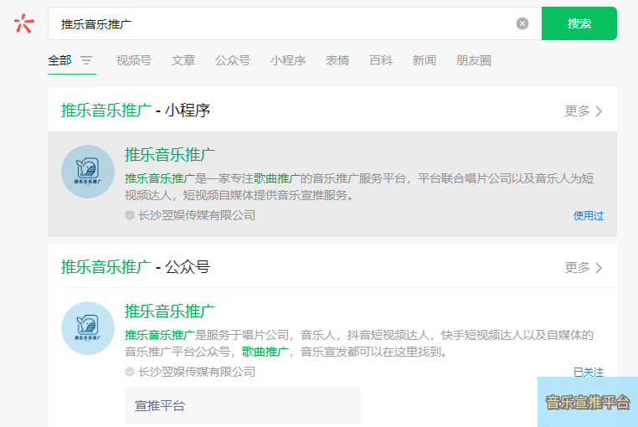Click 长沙翌娱传媒有限公司 under the mini program
Screen dimensions: 638x427
tap(197, 215)
